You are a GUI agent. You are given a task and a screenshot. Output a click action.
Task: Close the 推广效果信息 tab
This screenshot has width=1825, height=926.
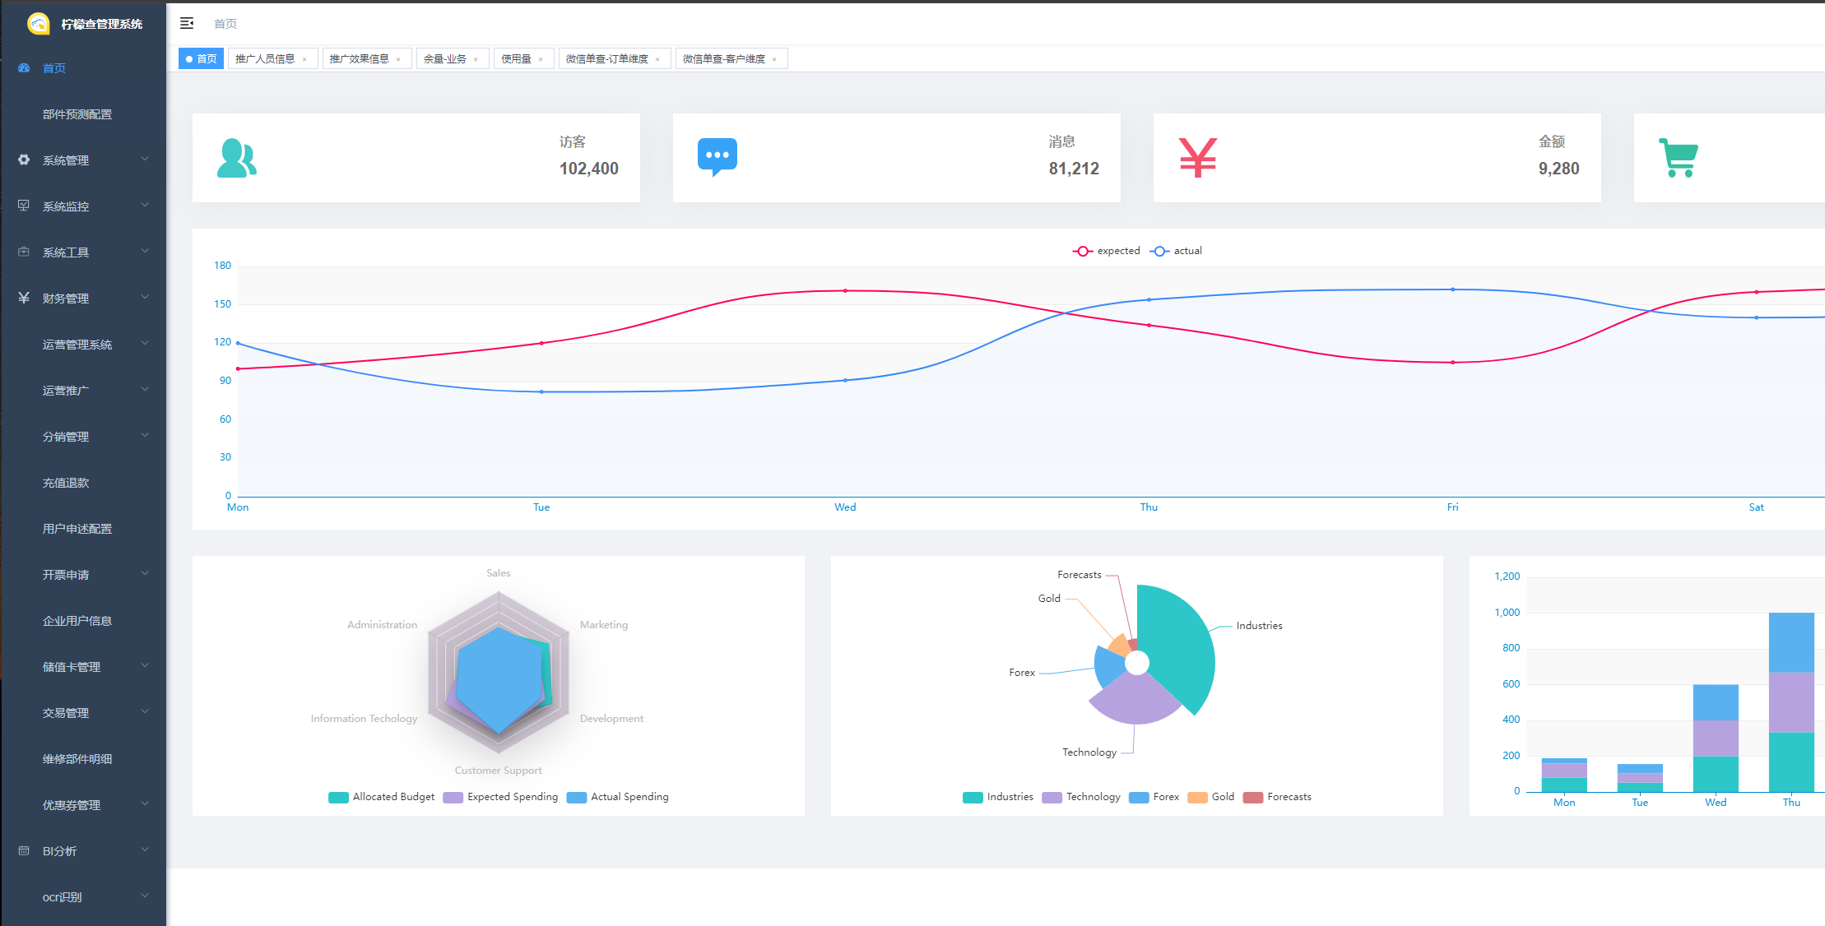click(398, 59)
